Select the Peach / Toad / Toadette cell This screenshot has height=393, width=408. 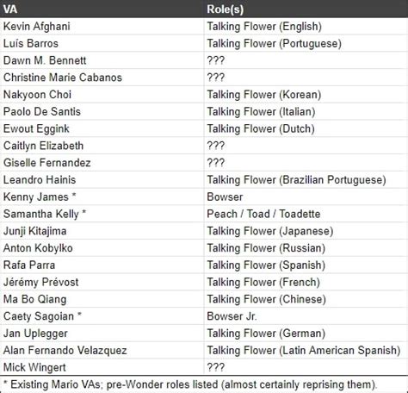(x=306, y=214)
